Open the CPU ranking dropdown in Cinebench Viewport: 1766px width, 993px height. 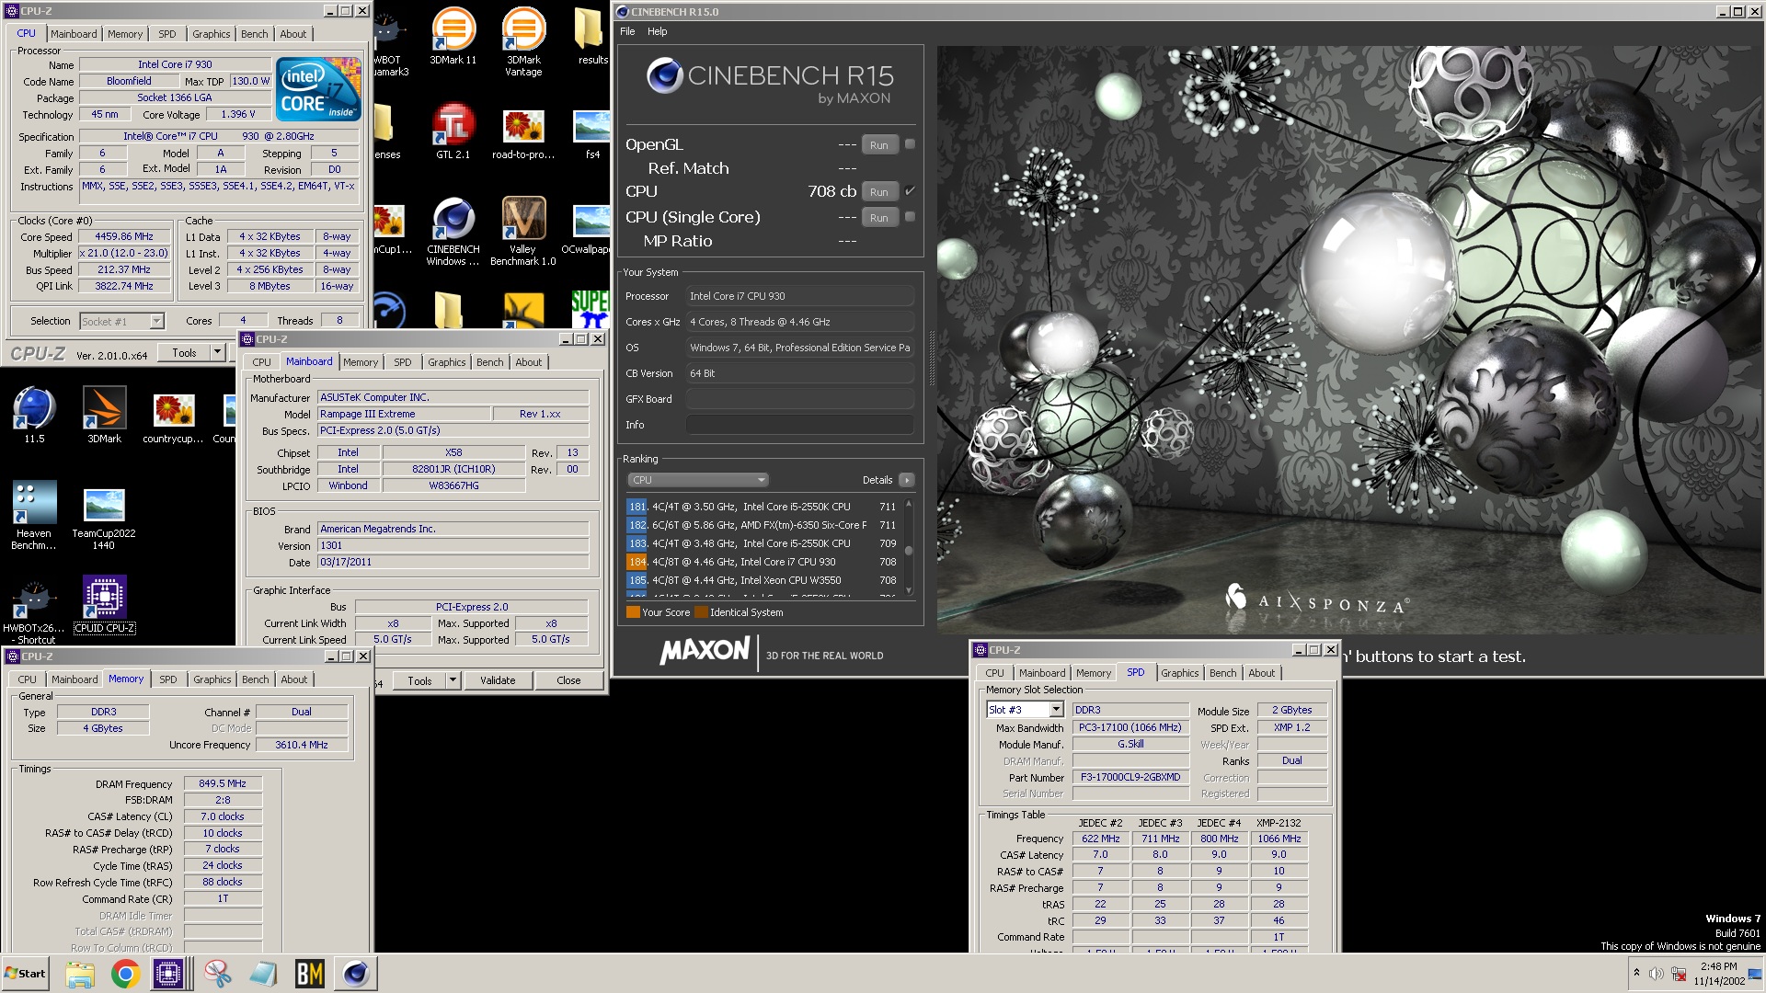[698, 480]
